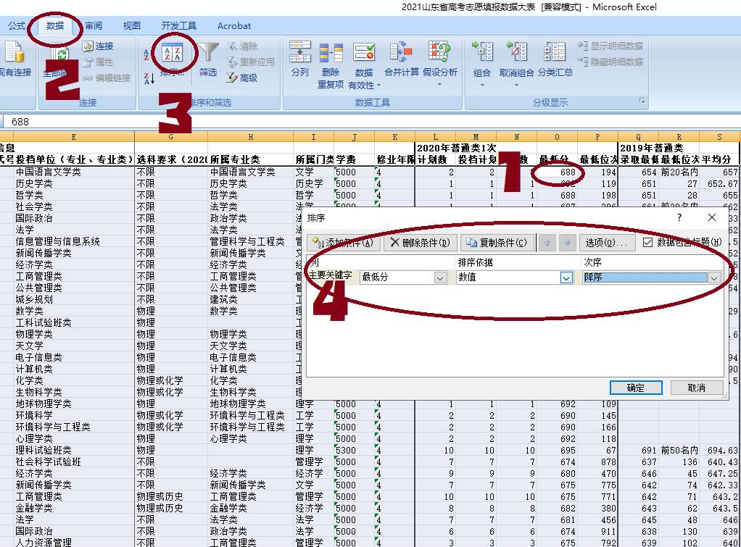741x547 pixels.
Task: Click the sort dialog help question mark
Action: (x=679, y=217)
